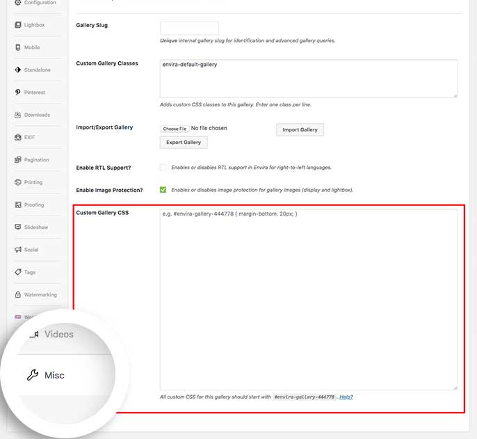This screenshot has height=439, width=477.
Task: Select the Downloads icon
Action: 17,115
